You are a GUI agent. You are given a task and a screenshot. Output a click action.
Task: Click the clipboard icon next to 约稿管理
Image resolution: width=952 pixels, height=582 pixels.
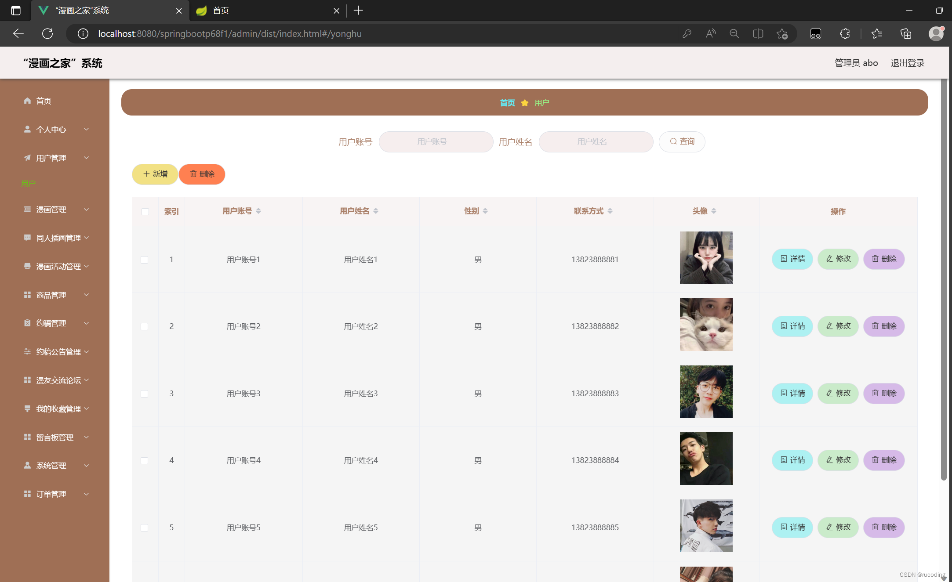27,323
